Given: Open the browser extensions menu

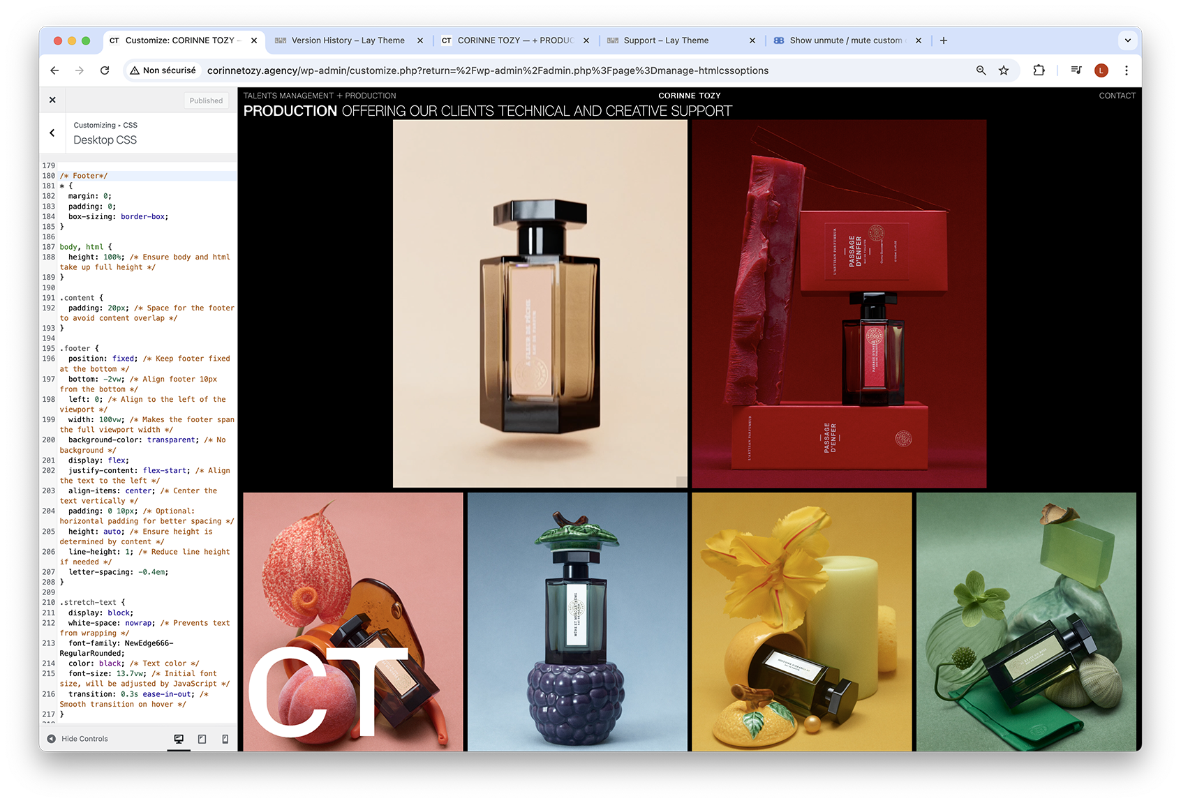Looking at the screenshot, I should (x=1039, y=70).
